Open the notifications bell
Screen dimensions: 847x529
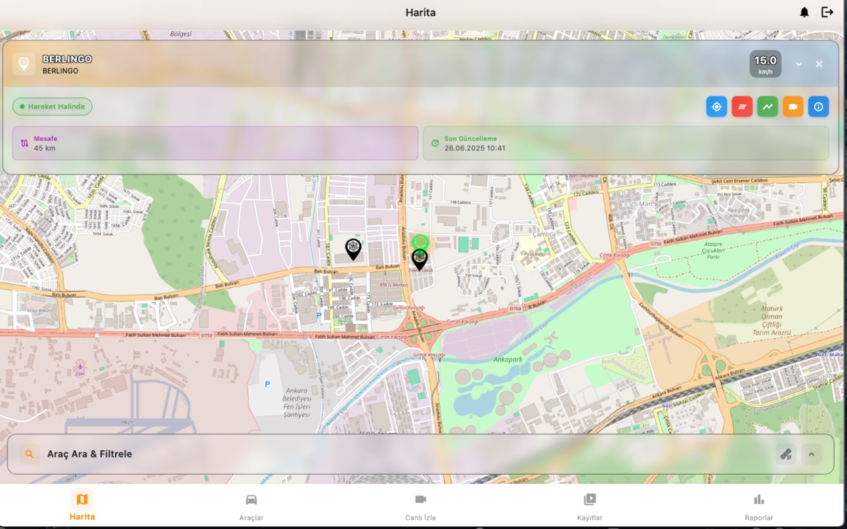tap(804, 12)
